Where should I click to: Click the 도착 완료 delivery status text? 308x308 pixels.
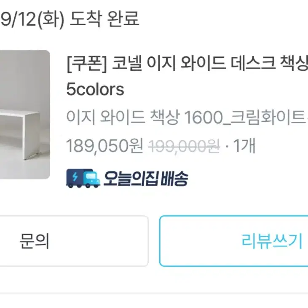point(104,19)
